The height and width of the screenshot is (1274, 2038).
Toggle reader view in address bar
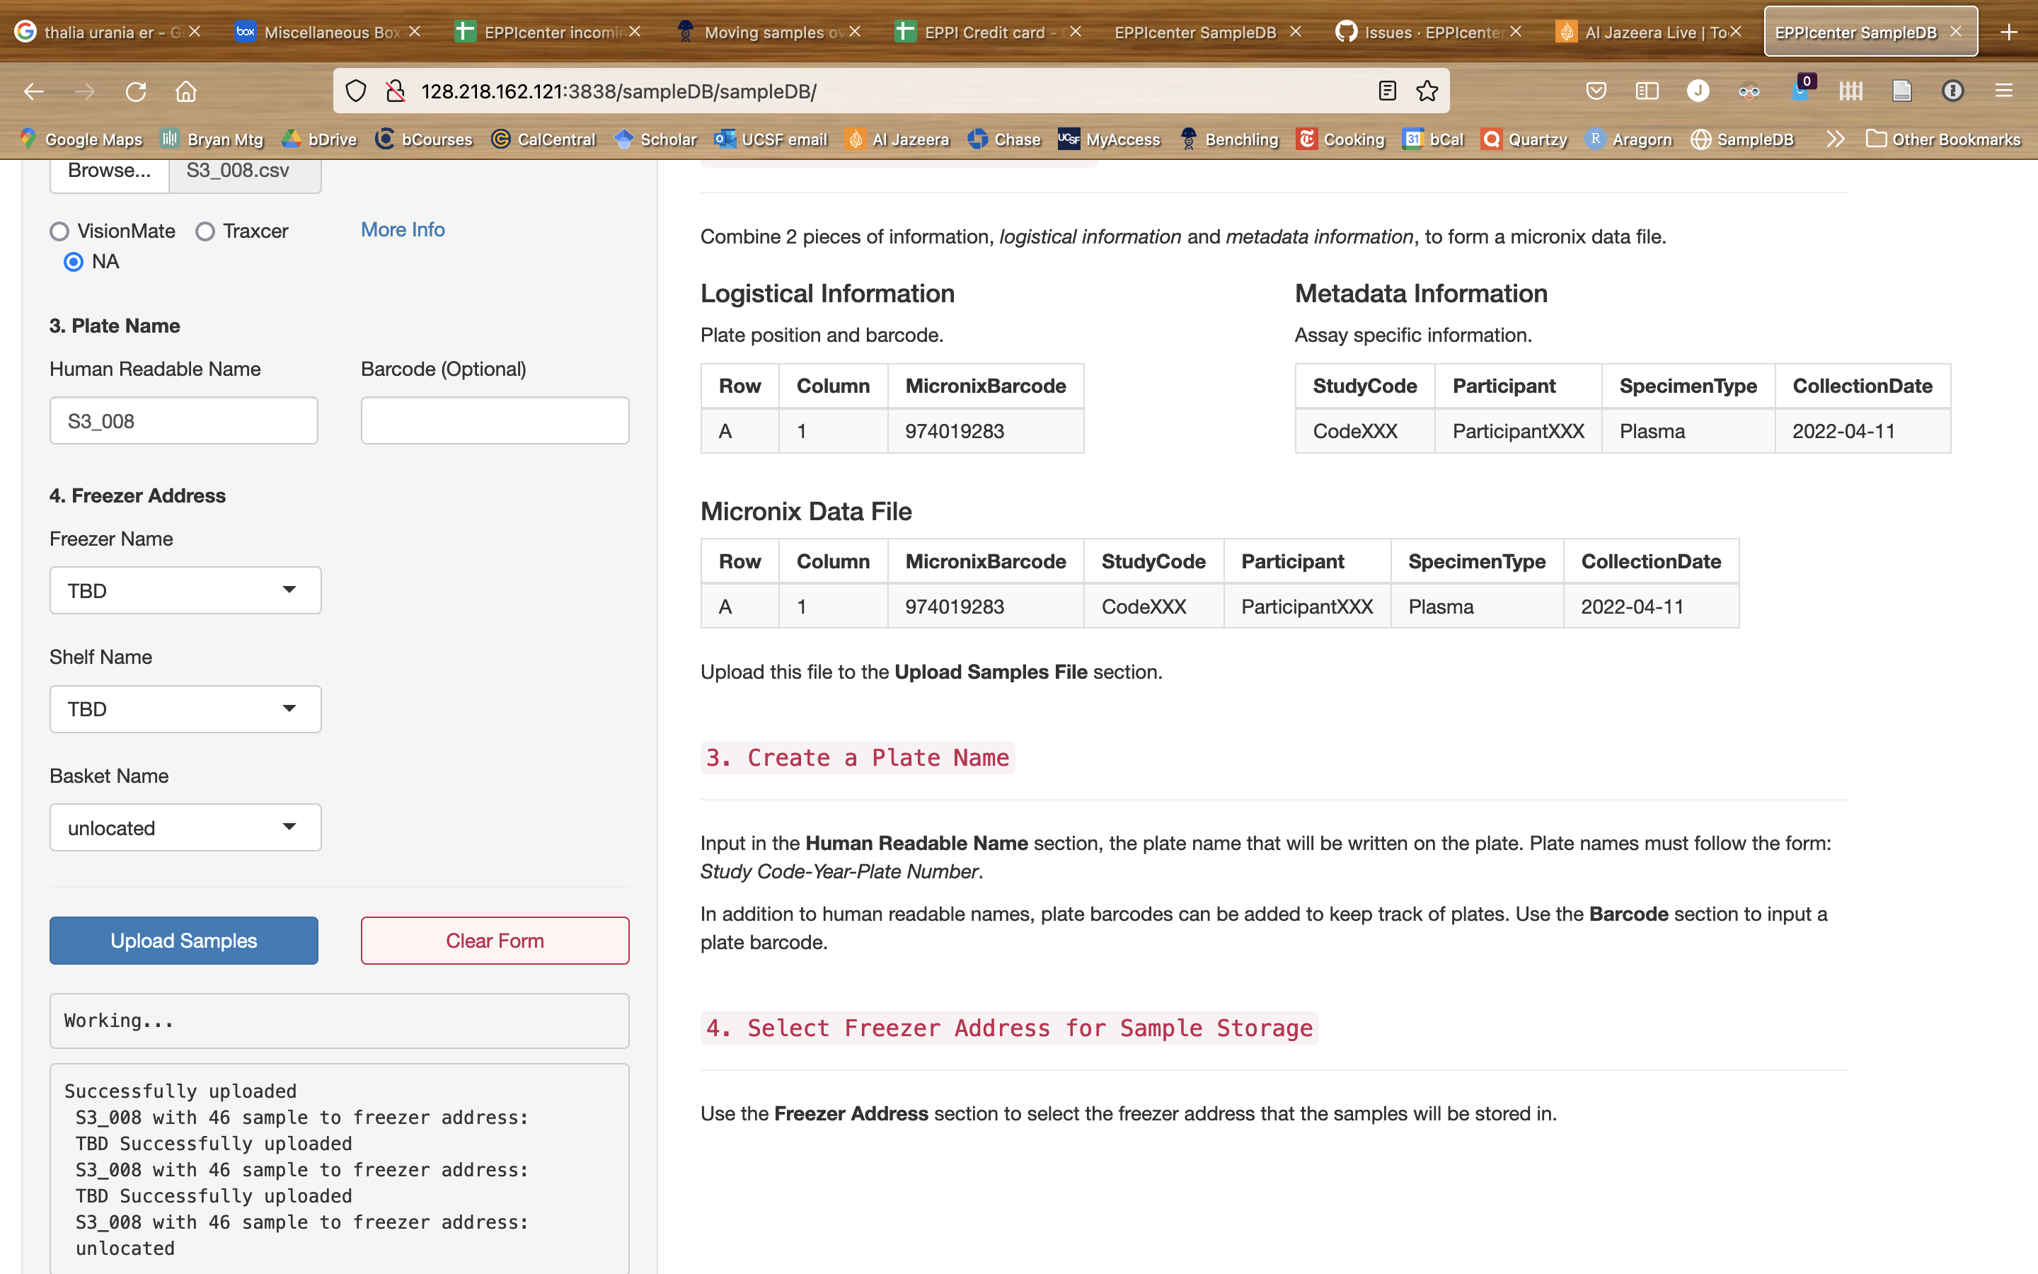click(x=1386, y=91)
